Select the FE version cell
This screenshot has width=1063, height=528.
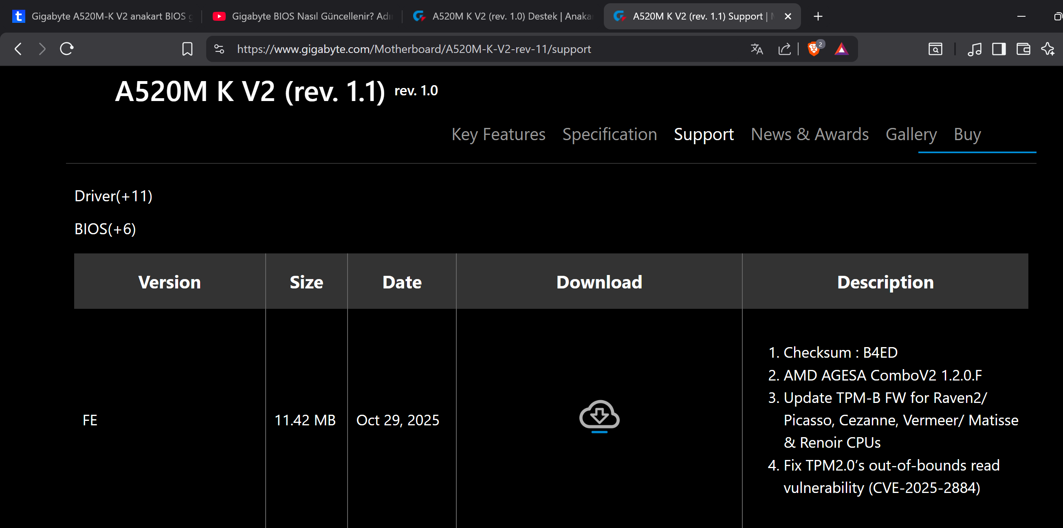pyautogui.click(x=90, y=420)
